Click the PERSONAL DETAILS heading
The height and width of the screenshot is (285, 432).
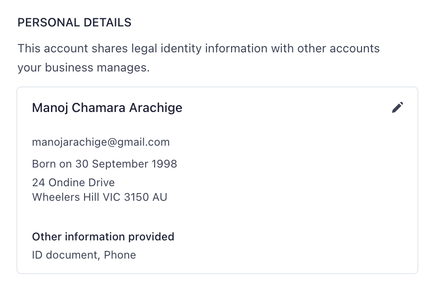click(74, 22)
